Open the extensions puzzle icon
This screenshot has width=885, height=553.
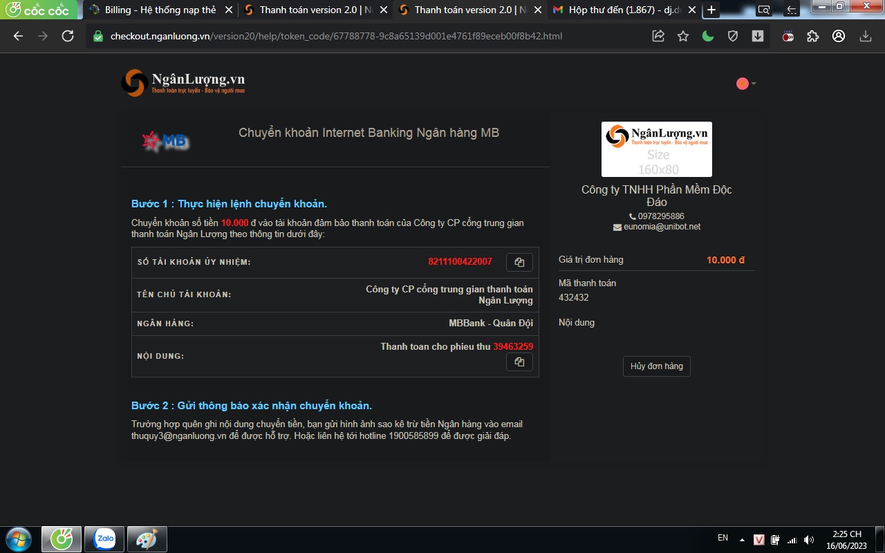point(813,36)
